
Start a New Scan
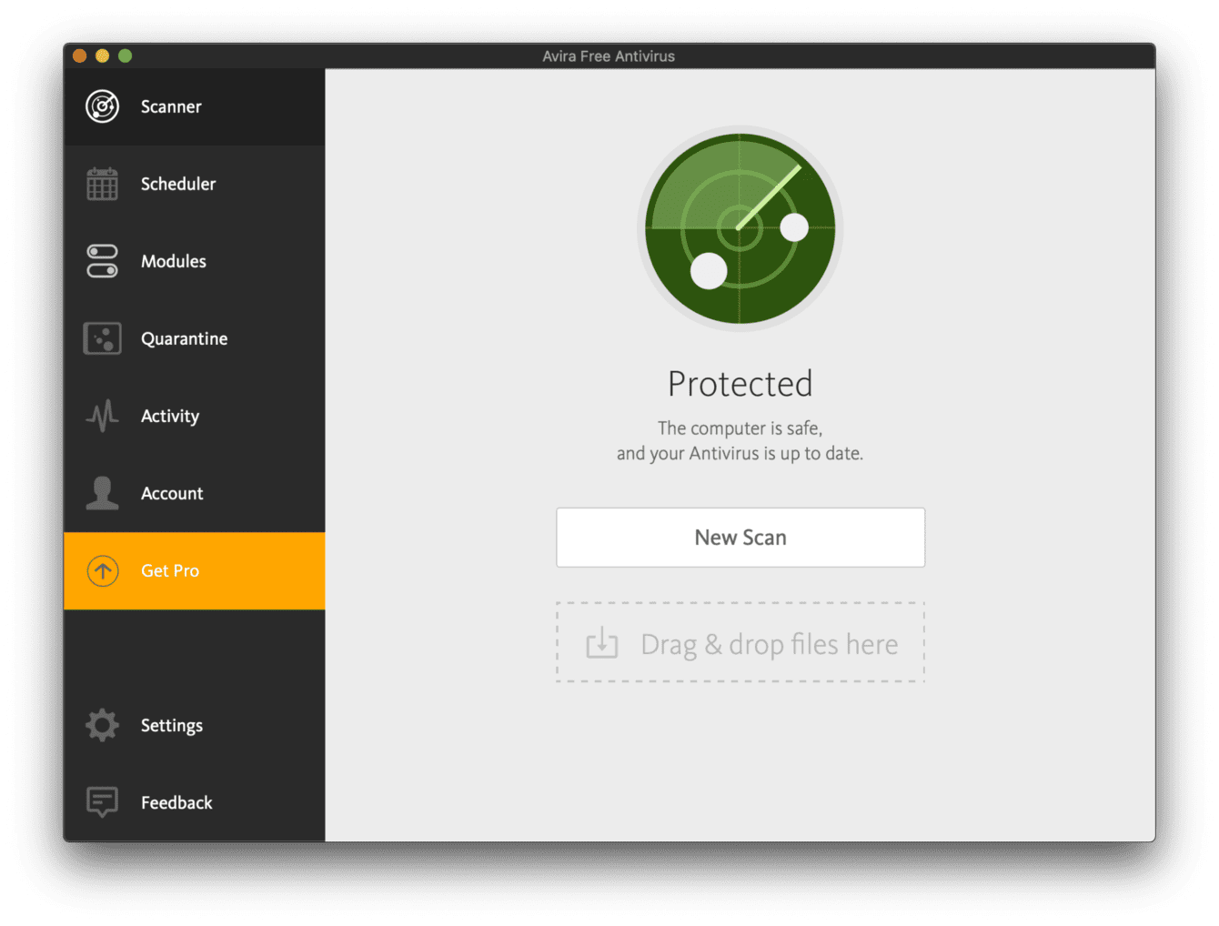point(740,537)
